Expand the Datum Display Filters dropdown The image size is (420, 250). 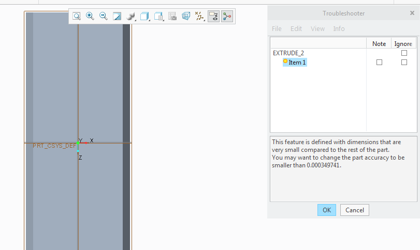[x=200, y=17]
